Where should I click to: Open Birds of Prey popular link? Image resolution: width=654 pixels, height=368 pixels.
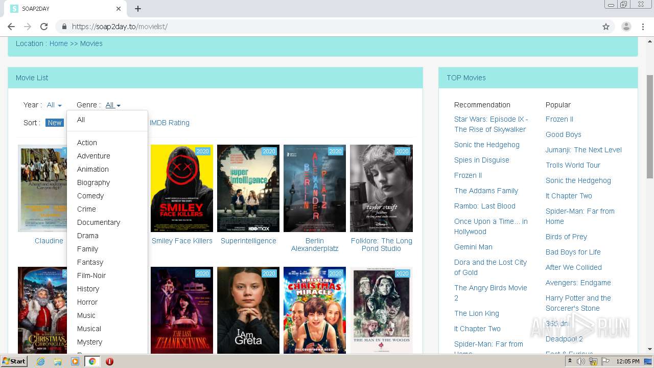point(566,237)
